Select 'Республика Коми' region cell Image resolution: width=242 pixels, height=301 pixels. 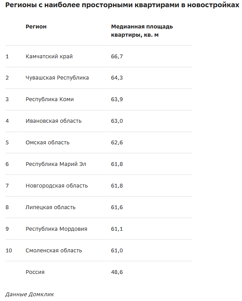pos(50,99)
